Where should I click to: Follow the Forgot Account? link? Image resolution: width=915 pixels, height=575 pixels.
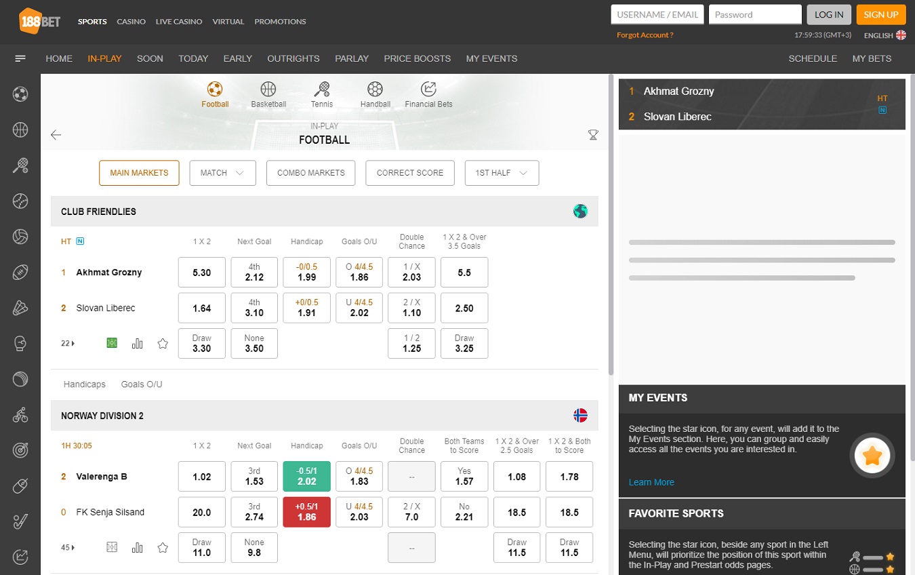click(645, 35)
